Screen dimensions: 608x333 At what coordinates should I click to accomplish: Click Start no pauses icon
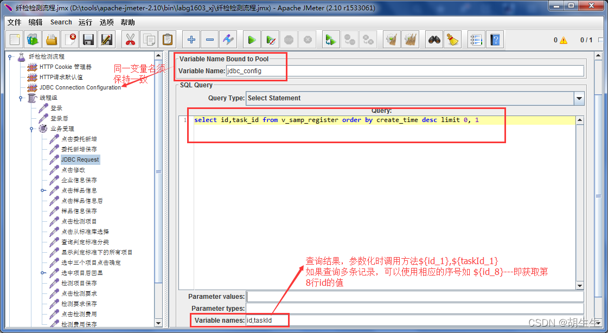[x=270, y=40]
